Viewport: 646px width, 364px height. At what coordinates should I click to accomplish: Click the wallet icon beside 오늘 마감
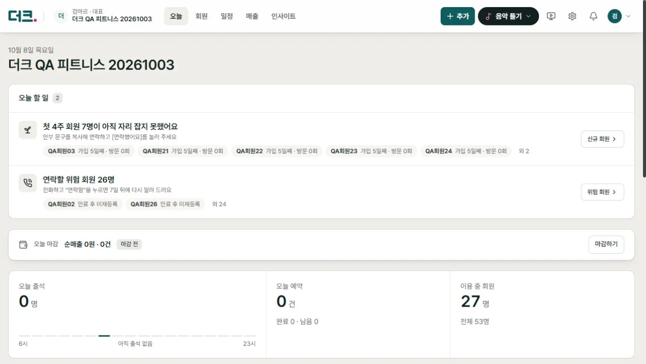tap(23, 244)
